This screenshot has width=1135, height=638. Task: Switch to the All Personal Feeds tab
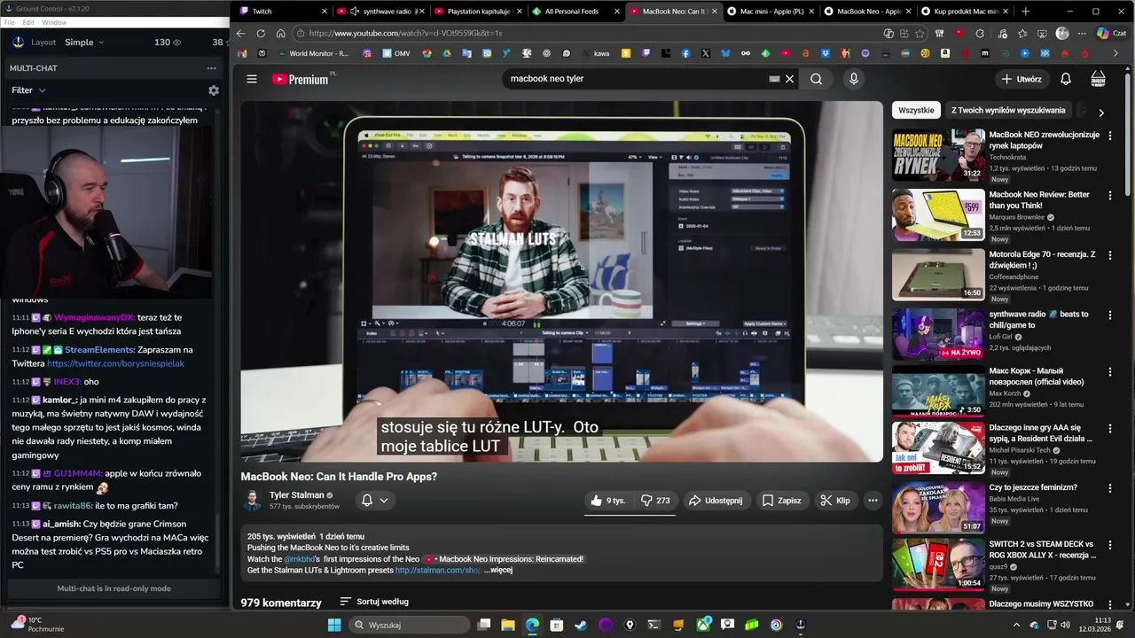pos(576,12)
